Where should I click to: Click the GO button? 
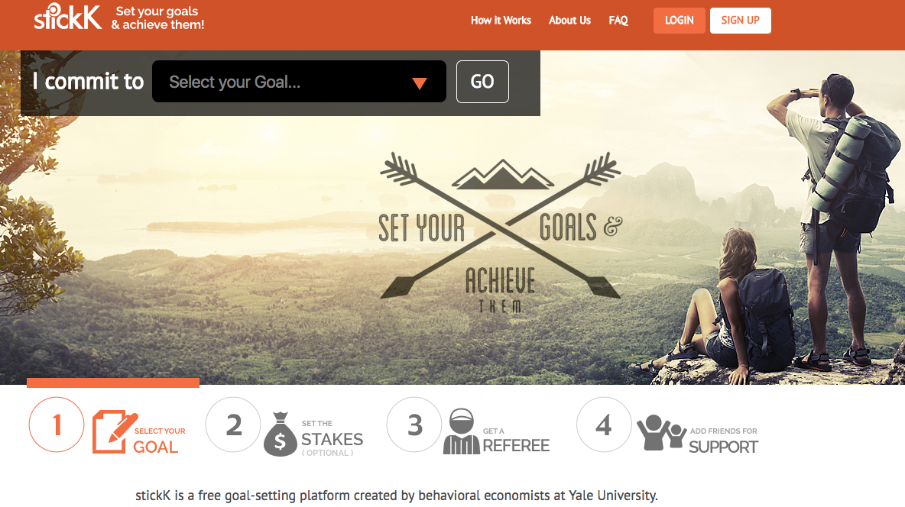[x=482, y=82]
